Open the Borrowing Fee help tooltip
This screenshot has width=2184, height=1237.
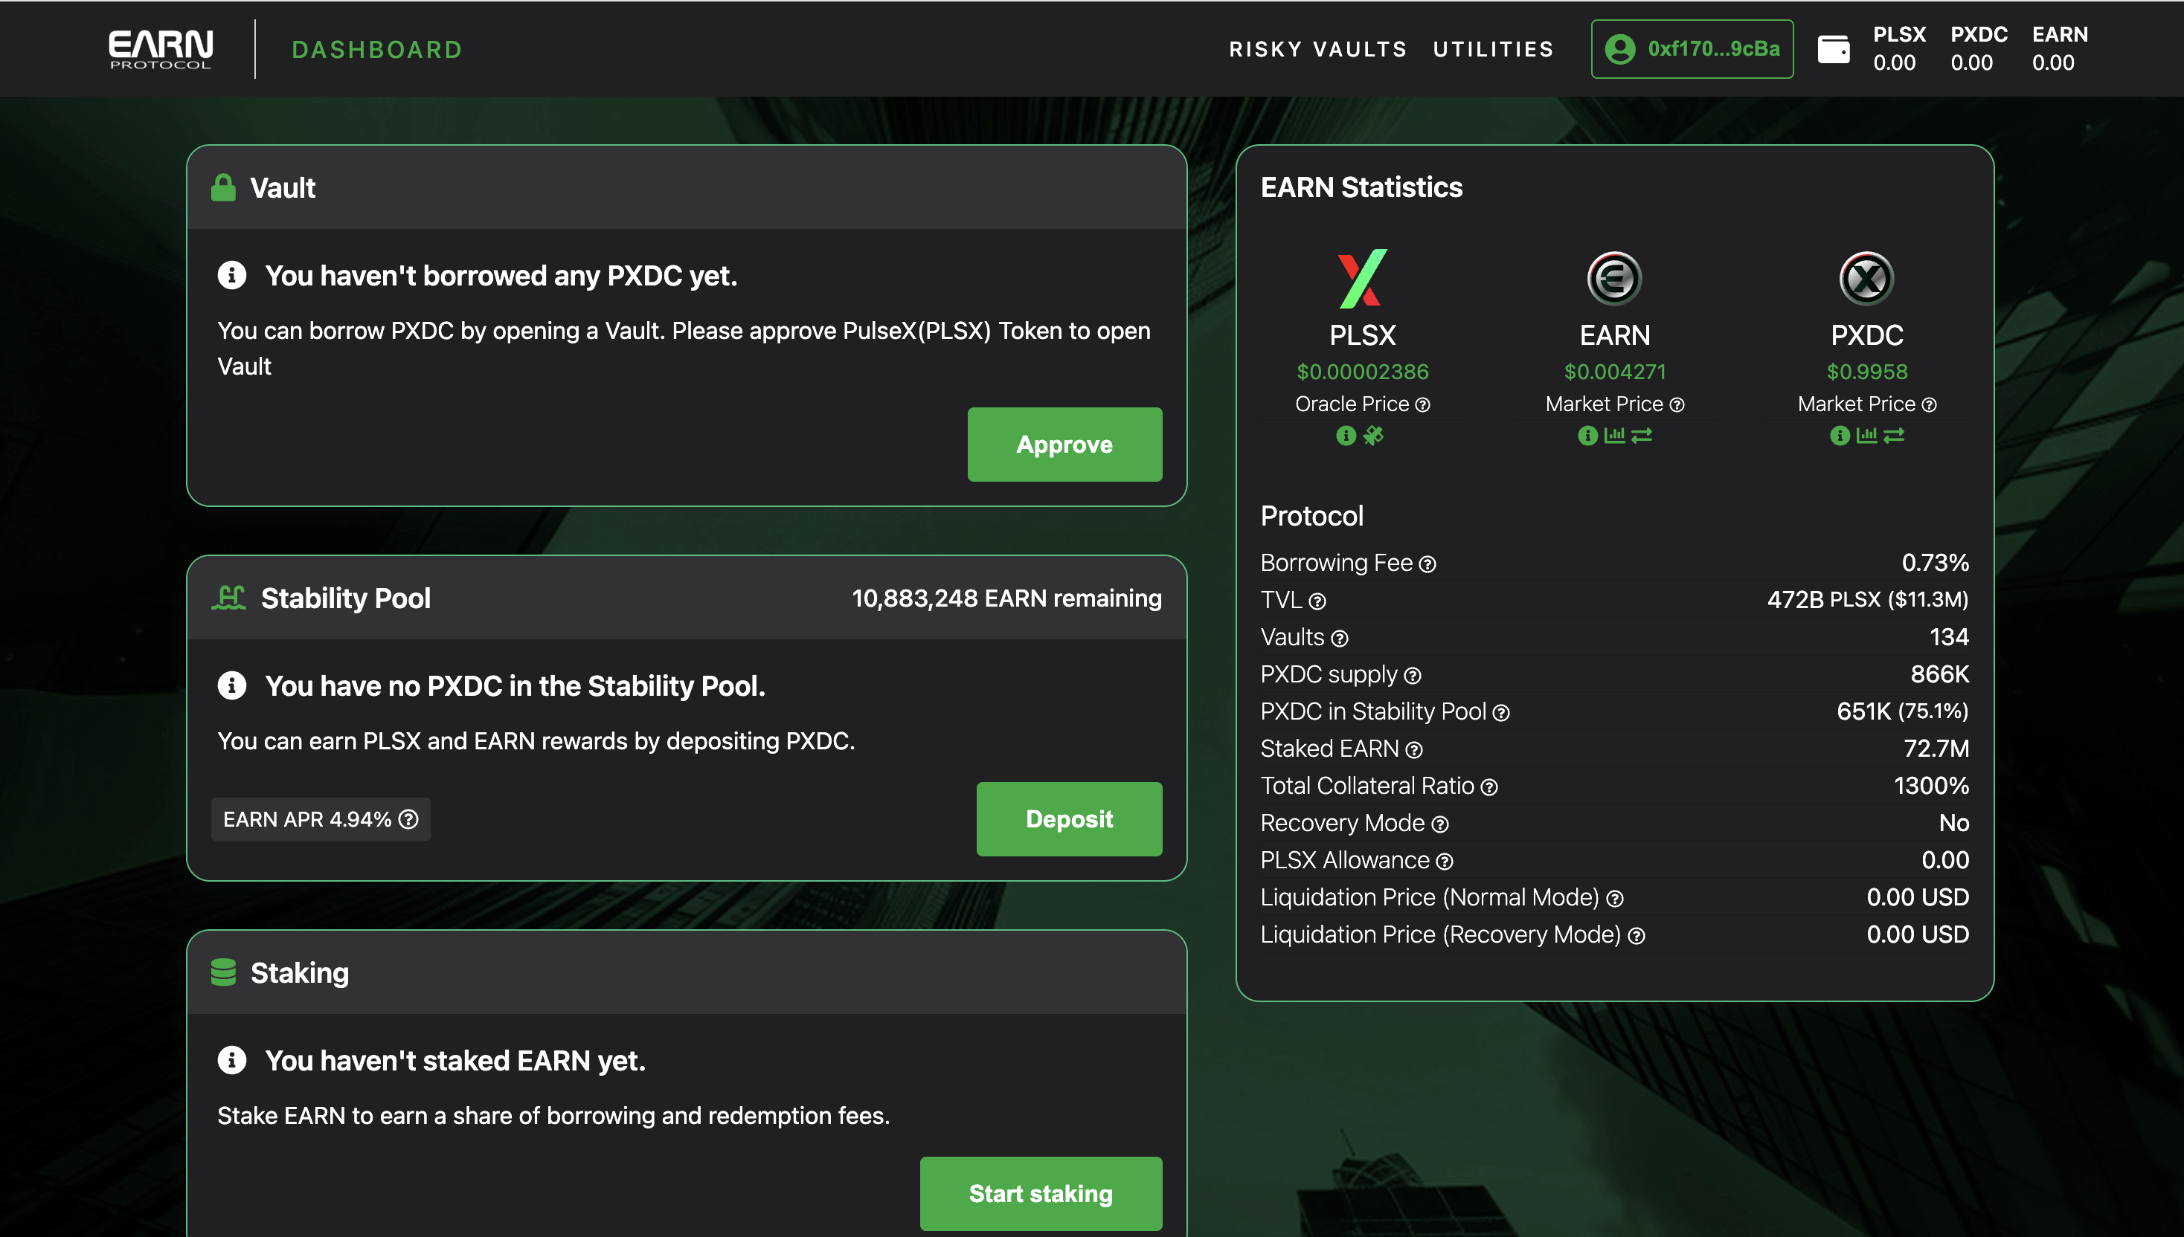coord(1427,563)
